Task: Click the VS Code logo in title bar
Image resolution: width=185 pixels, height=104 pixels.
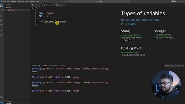Action: [x=1, y=1]
